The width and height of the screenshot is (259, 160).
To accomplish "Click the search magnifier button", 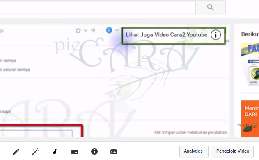I will coord(211,7).
